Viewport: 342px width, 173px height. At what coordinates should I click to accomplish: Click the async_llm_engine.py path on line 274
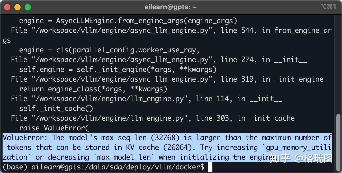tap(120, 60)
